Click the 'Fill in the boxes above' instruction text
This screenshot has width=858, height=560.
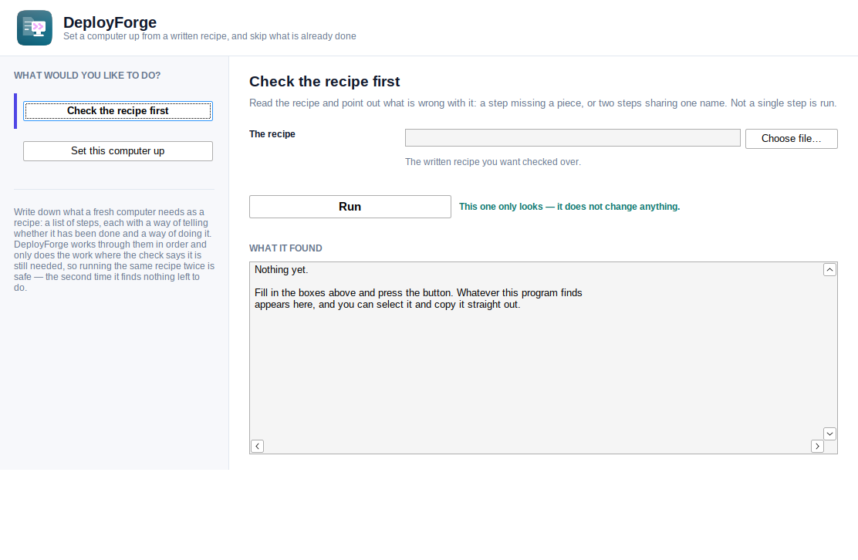tap(418, 299)
